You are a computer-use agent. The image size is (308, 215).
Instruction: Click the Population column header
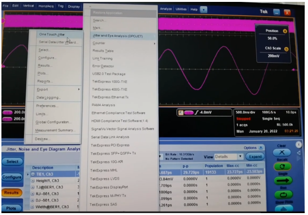[x=214, y=166]
